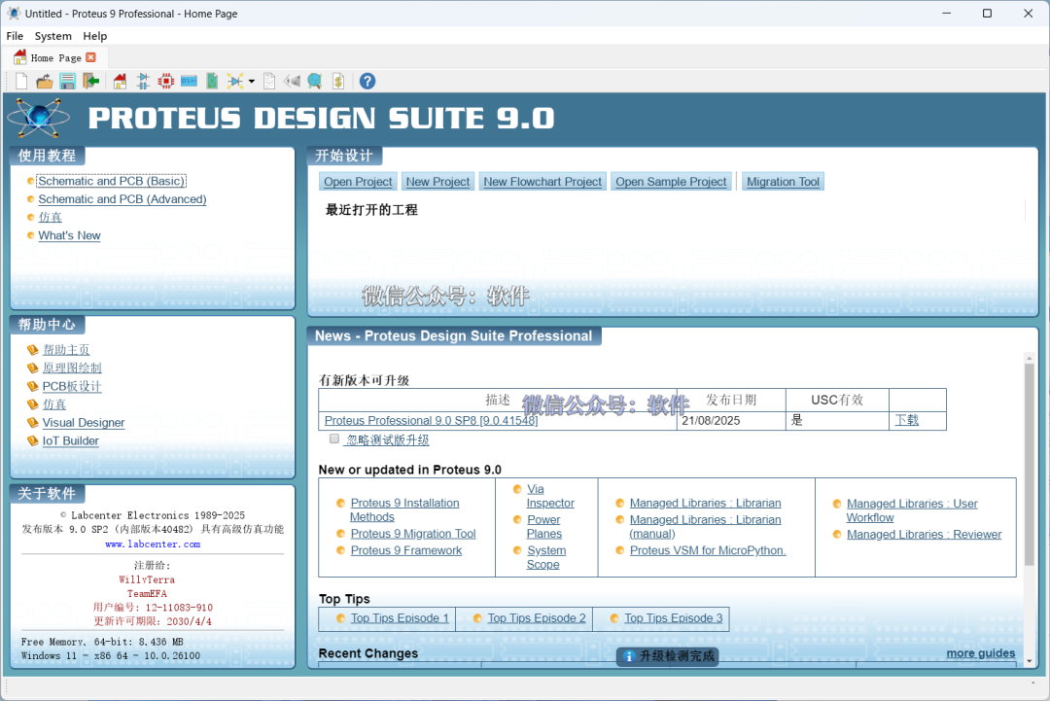Open Power Planes link

(543, 526)
